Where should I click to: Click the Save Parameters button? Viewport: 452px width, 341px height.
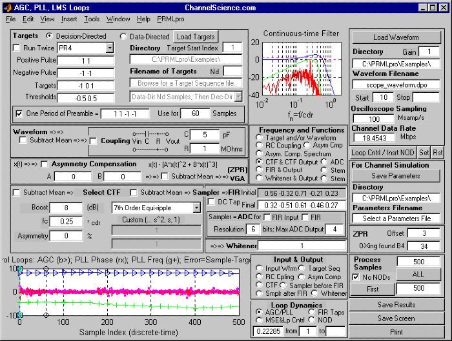tap(396, 175)
